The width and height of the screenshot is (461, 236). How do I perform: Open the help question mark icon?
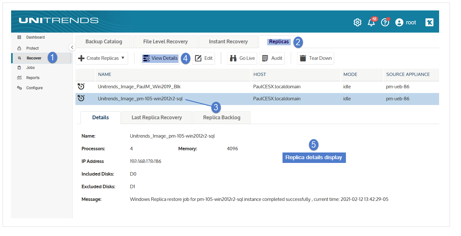click(385, 22)
